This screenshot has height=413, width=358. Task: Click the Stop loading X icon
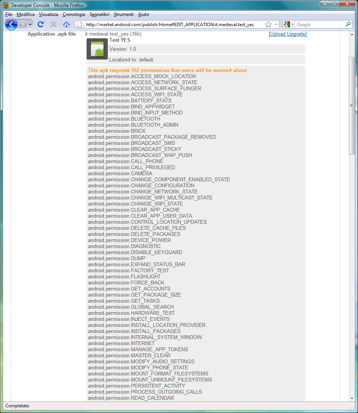click(54, 25)
